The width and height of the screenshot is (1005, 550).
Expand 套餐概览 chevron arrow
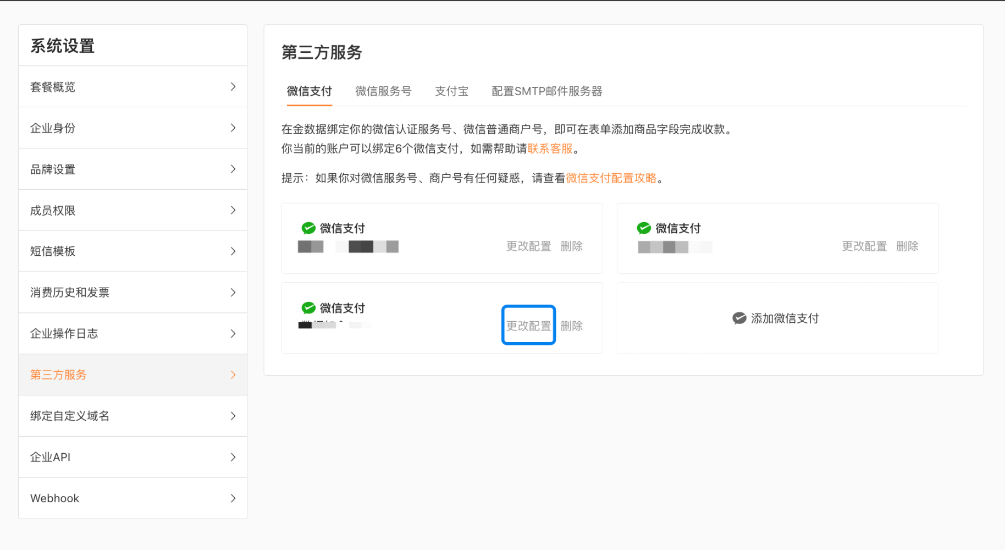233,87
